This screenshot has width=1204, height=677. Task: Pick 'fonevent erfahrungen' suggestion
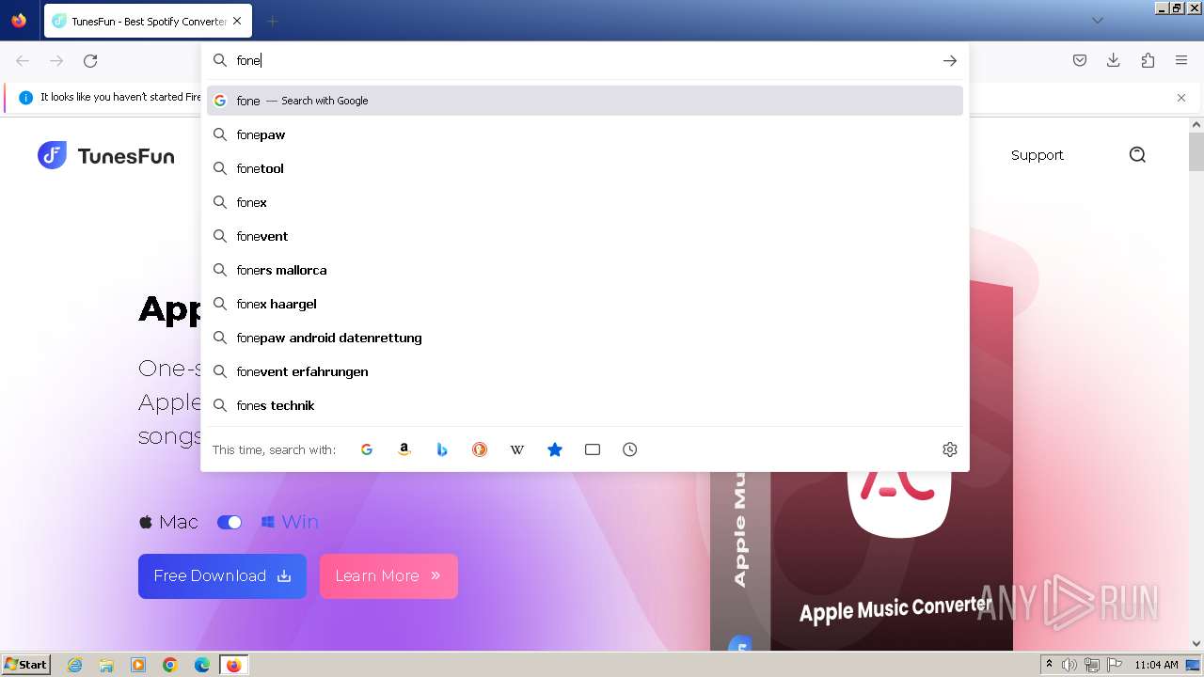point(585,371)
